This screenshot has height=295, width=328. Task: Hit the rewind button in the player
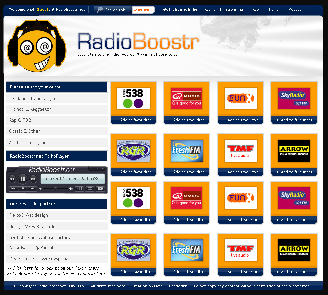(x=12, y=179)
